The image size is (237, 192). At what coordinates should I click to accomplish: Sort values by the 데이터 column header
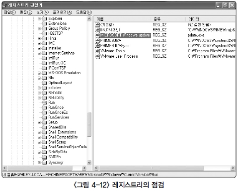point(211,19)
